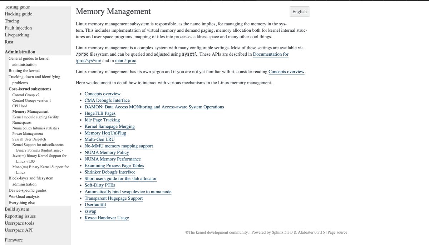Open NUMA Memory Performance link

click(x=113, y=159)
